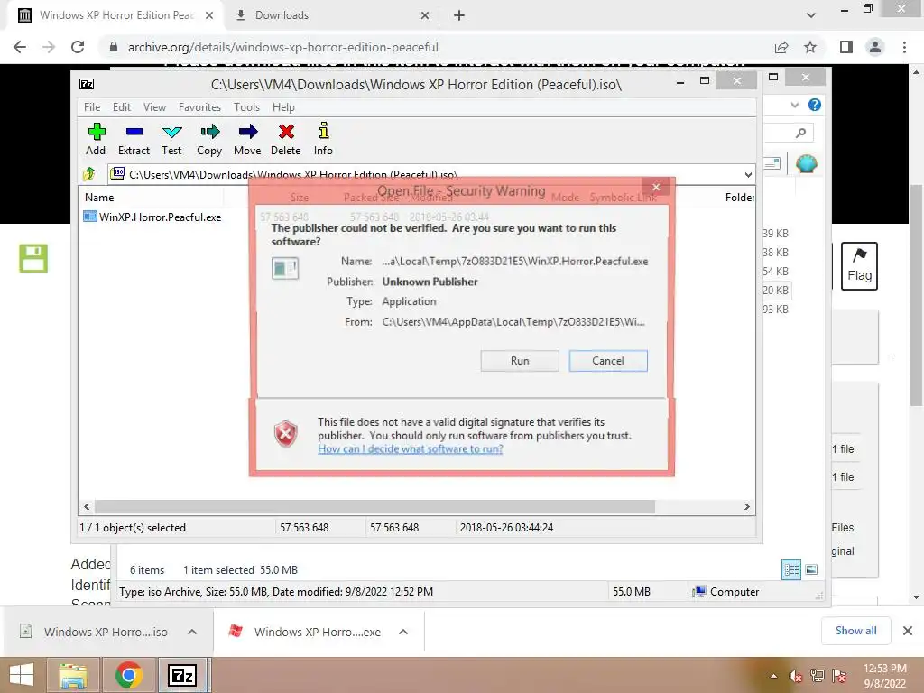Toggle the Chrome side panel icon
The height and width of the screenshot is (693, 924).
point(845,47)
